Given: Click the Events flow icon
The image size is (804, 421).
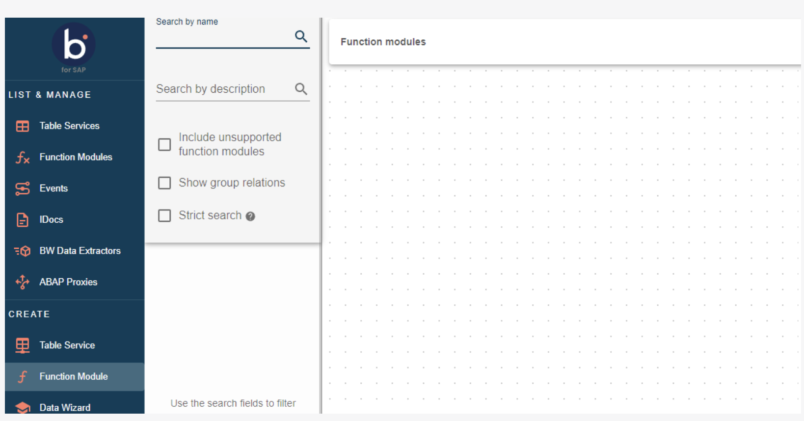Looking at the screenshot, I should 23,189.
